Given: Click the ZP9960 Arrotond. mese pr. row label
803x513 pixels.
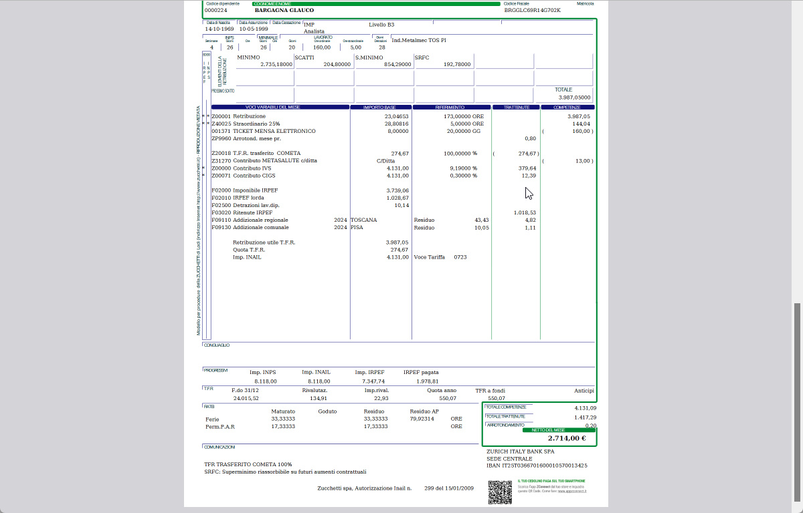Looking at the screenshot, I should pyautogui.click(x=246, y=138).
